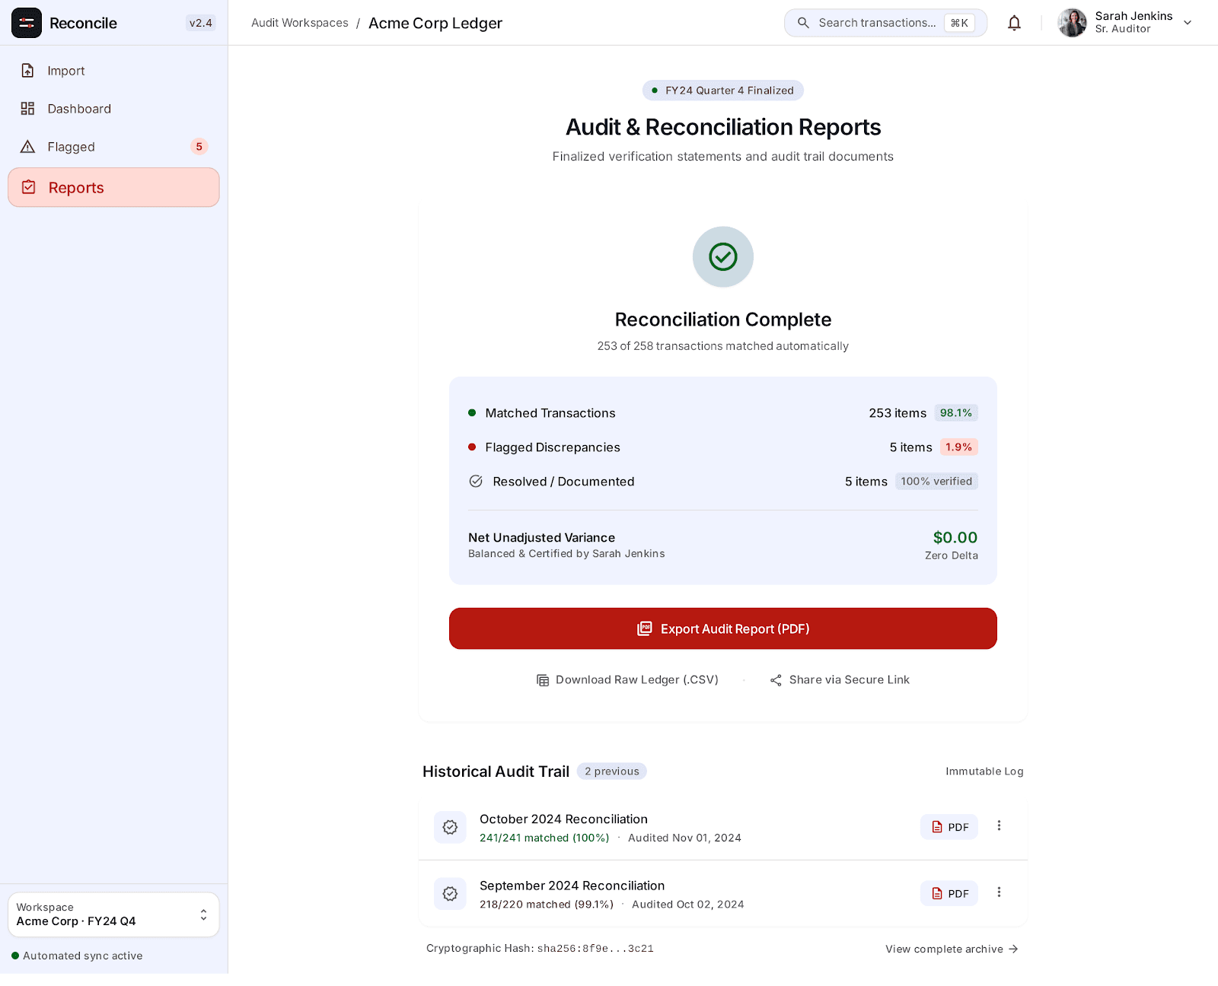Download October 2024 Reconciliation PDF
Viewport: 1218px width, 986px height.
[949, 827]
